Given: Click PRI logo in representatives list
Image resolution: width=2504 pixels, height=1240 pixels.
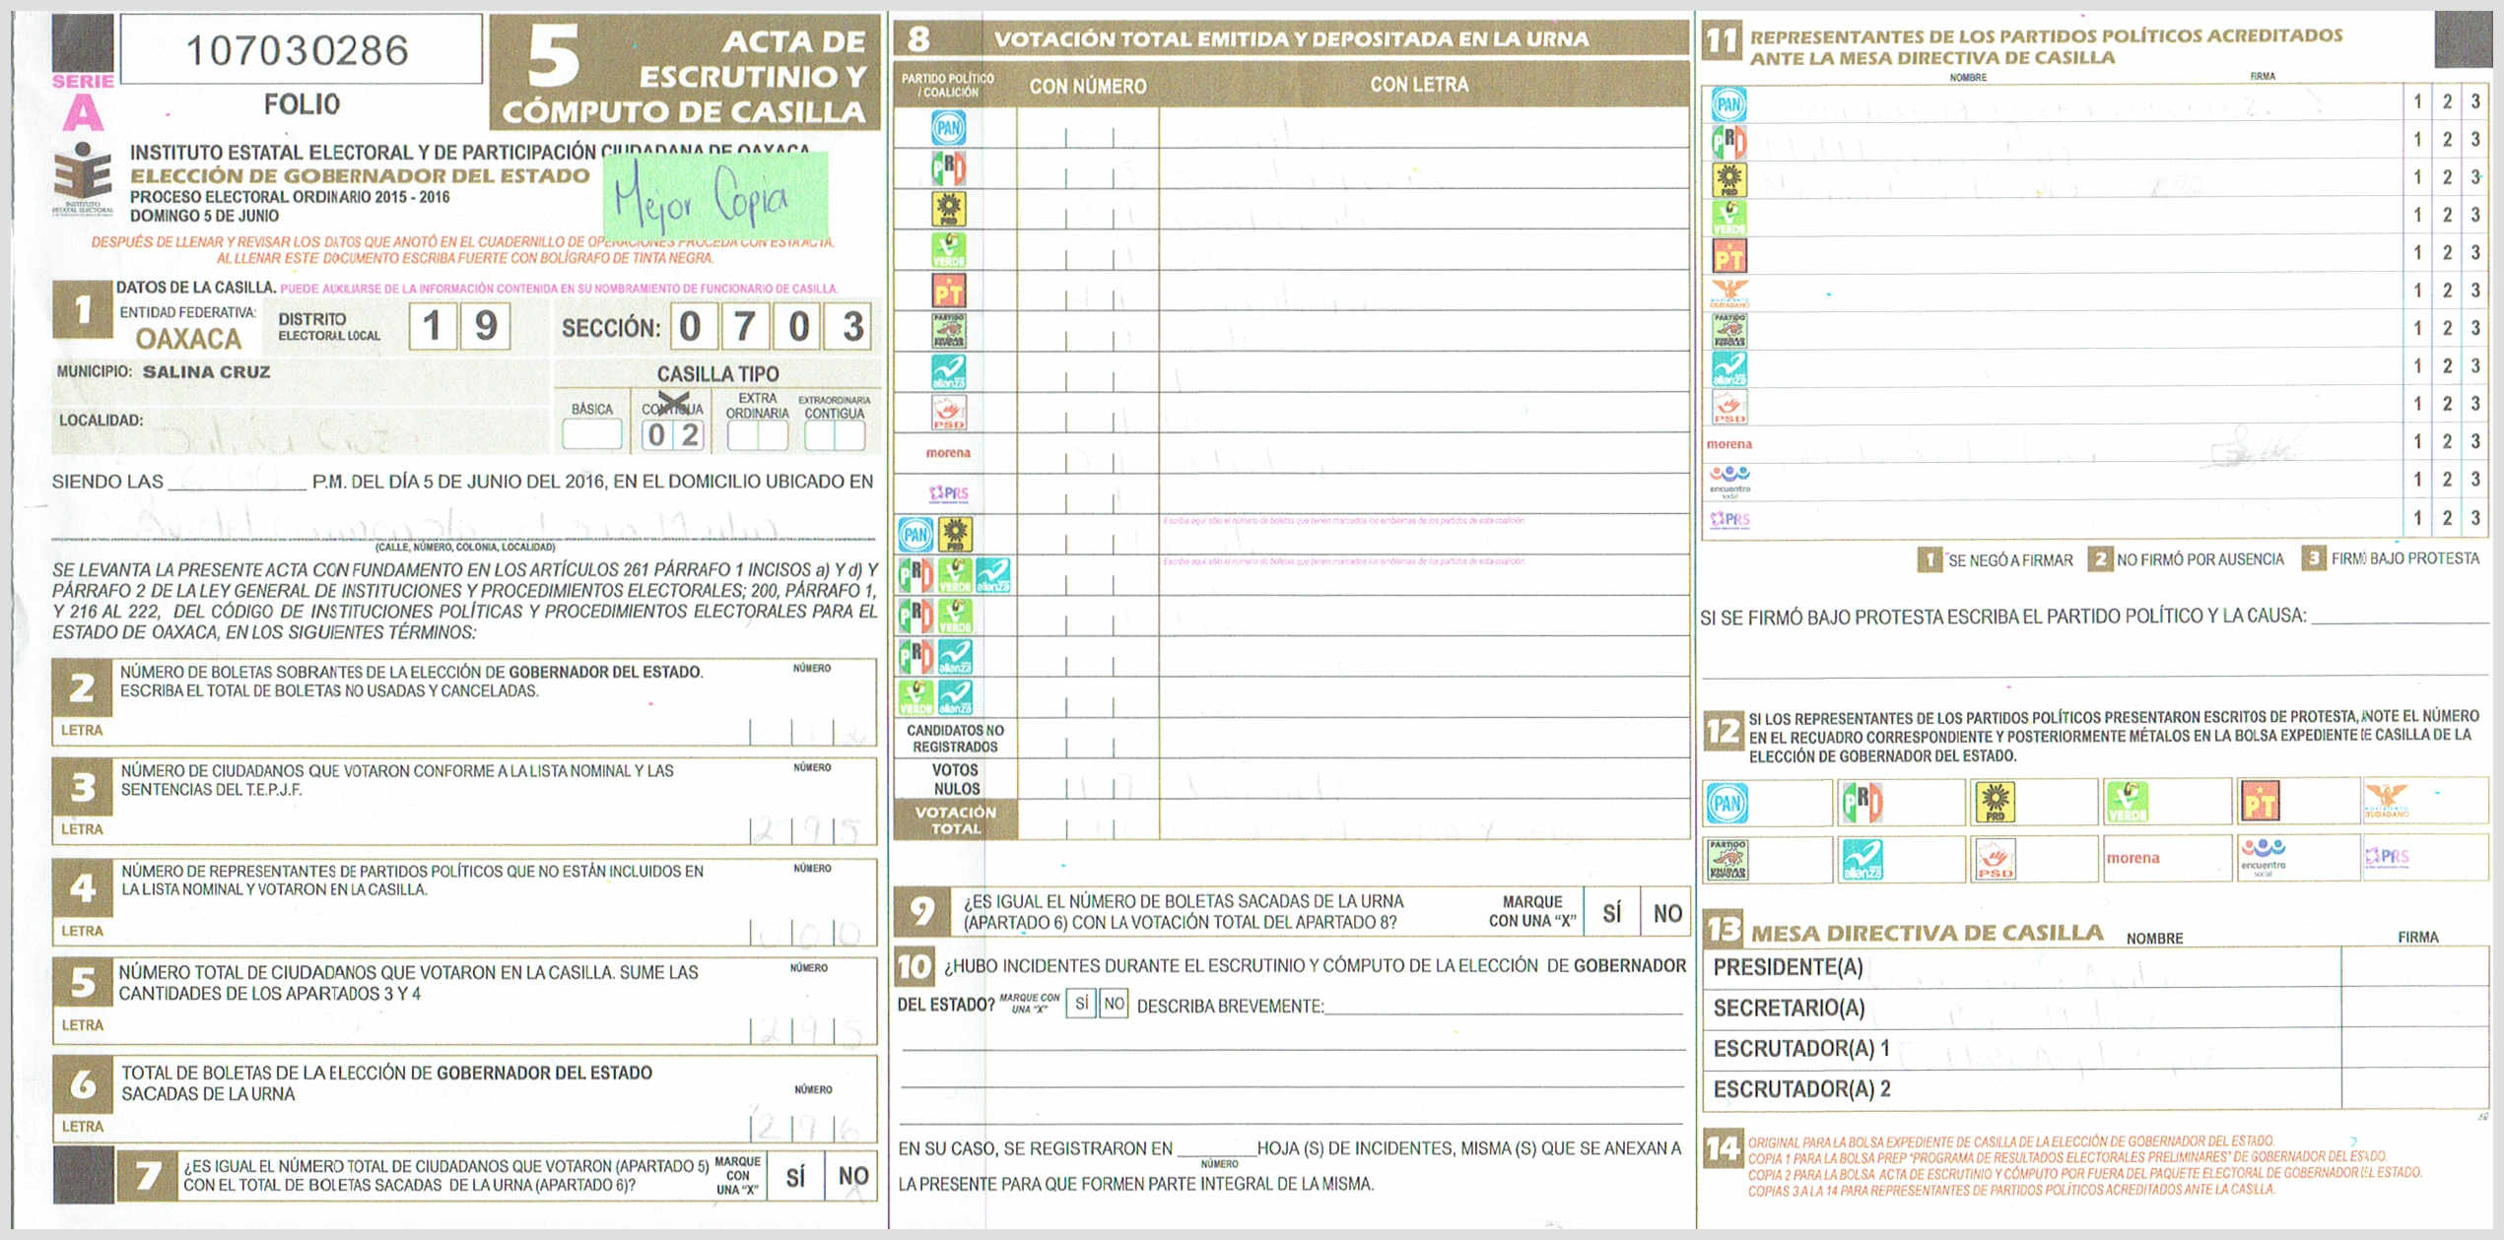Looking at the screenshot, I should click(x=1728, y=142).
